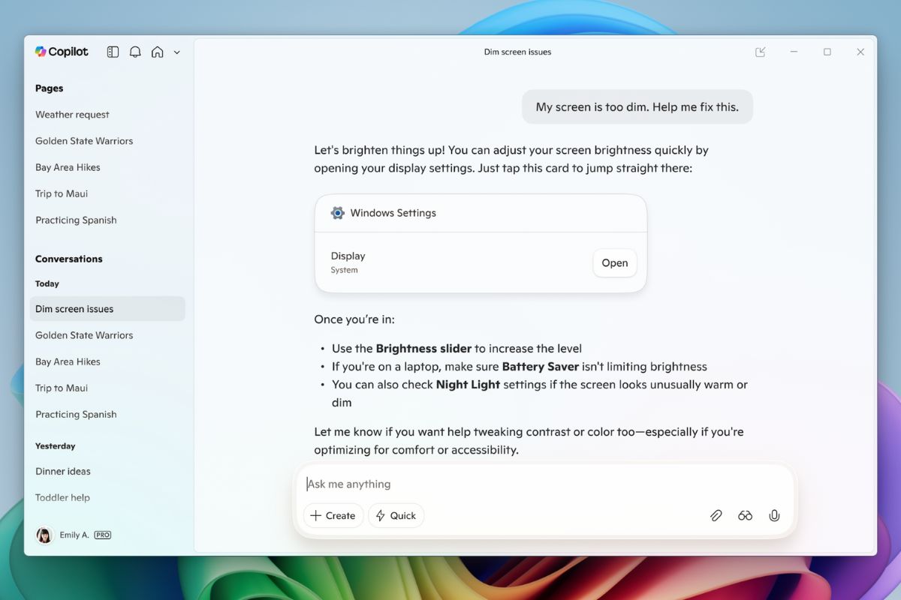Enable Copilot Vision glasses icon
The height and width of the screenshot is (600, 901).
(x=745, y=515)
